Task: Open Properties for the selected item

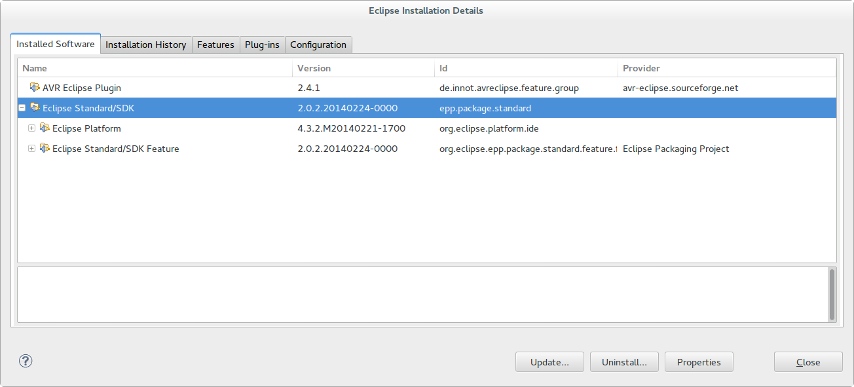Action: (699, 362)
